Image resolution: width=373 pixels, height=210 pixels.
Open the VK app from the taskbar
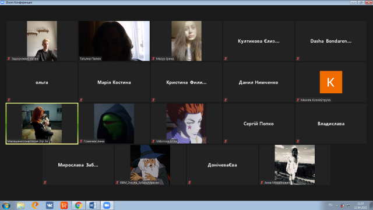point(50,205)
